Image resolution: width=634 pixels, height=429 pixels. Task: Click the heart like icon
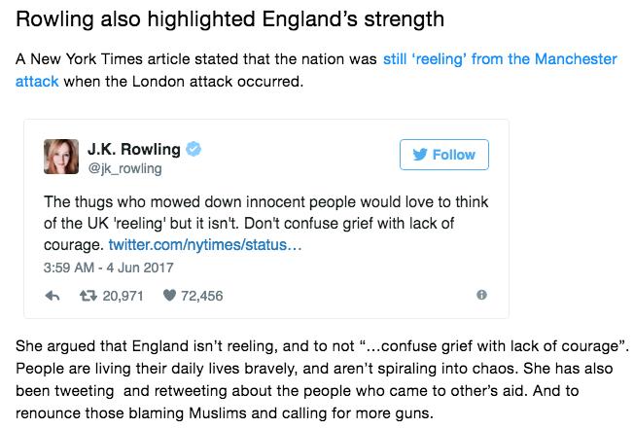pos(169,296)
